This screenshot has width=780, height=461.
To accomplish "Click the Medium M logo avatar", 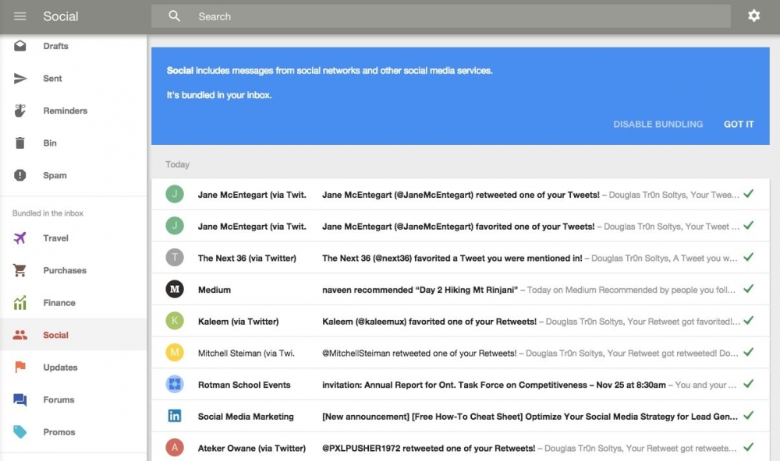I will (x=175, y=289).
